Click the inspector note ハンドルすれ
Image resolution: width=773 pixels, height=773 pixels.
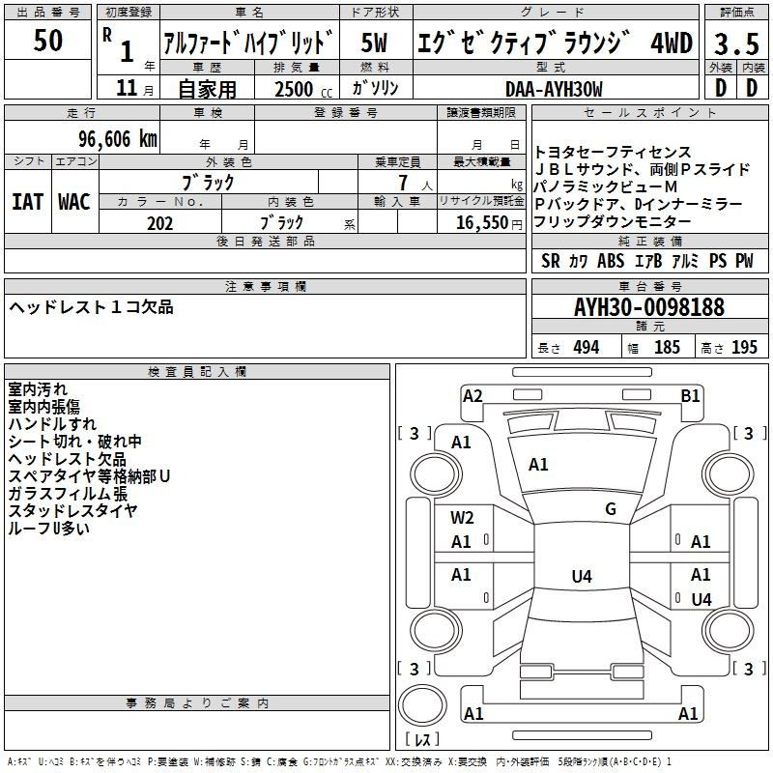52,424
